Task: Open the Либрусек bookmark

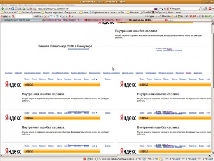Action: pos(166,12)
